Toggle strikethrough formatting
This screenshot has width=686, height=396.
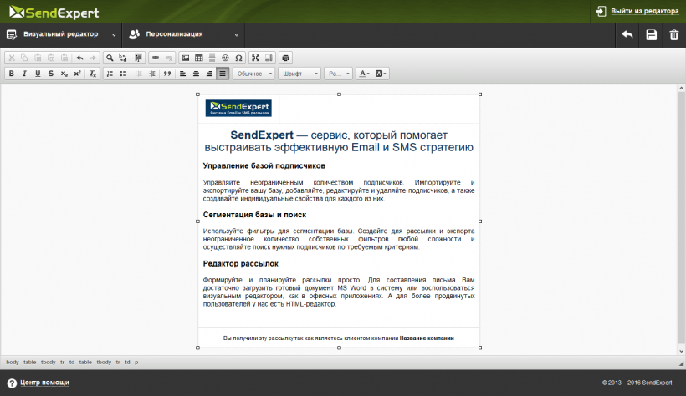pos(51,74)
